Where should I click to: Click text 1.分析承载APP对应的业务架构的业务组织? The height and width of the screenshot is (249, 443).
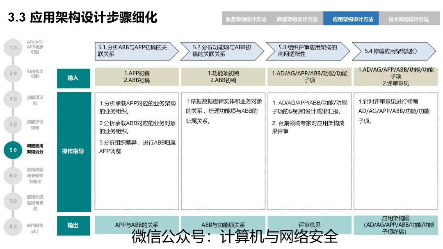click(x=137, y=107)
